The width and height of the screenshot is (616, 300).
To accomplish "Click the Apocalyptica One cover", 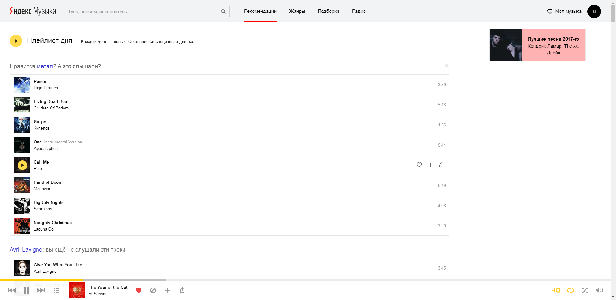I will [22, 145].
